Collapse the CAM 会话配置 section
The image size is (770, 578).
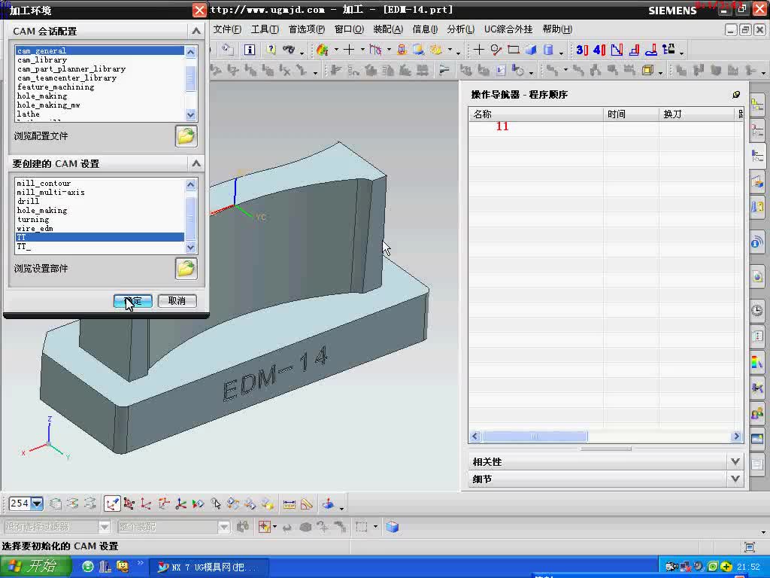click(x=196, y=31)
